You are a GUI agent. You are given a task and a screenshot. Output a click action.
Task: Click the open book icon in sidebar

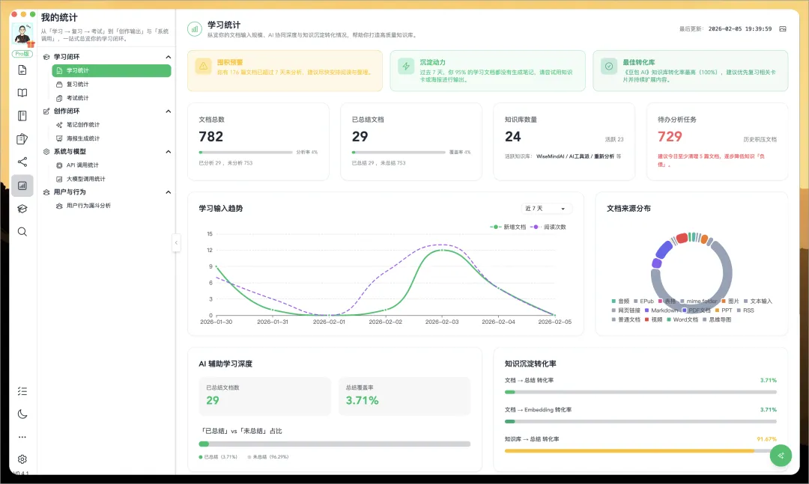(22, 93)
